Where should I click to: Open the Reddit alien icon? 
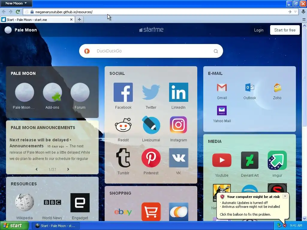(x=123, y=125)
